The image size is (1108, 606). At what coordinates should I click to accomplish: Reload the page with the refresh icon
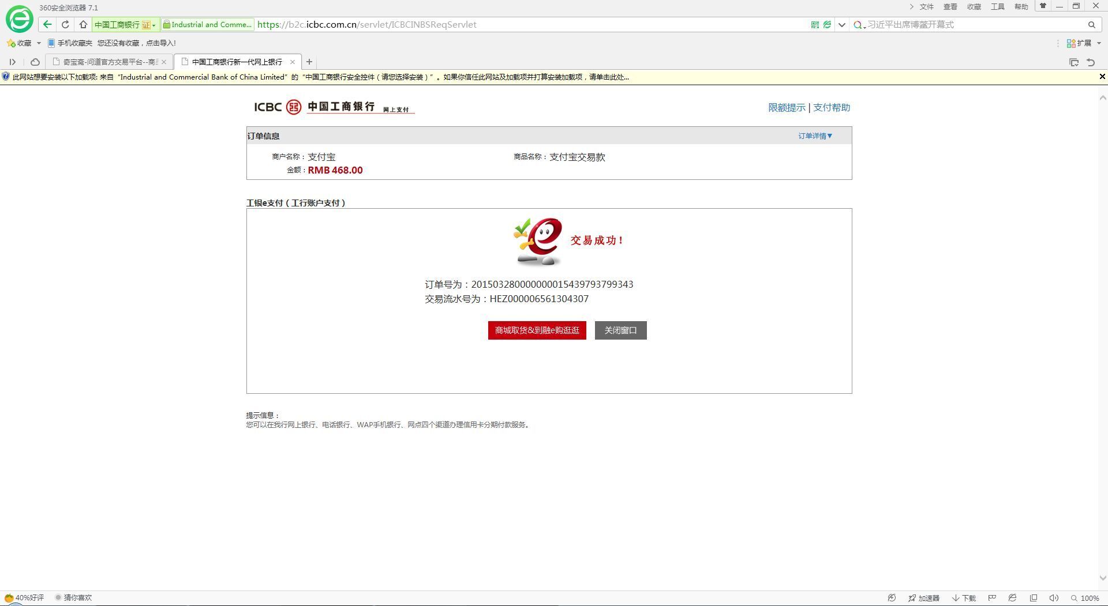click(x=65, y=25)
